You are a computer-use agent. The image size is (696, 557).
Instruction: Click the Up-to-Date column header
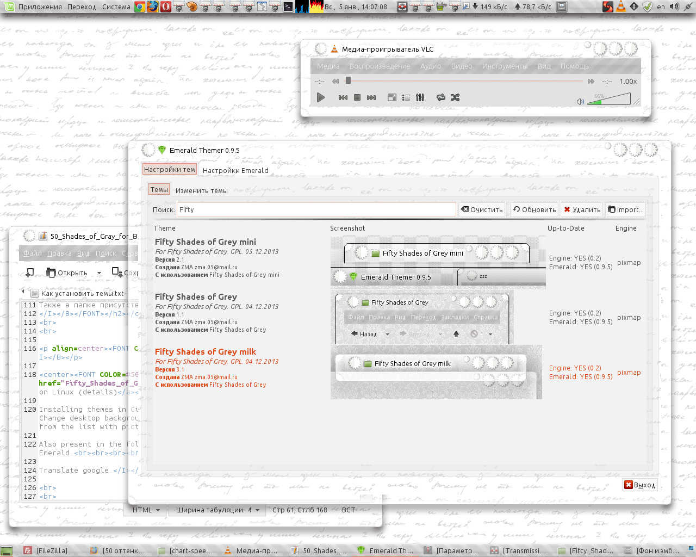point(566,228)
